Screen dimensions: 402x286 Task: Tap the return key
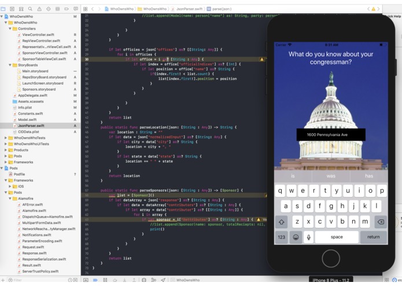373,237
